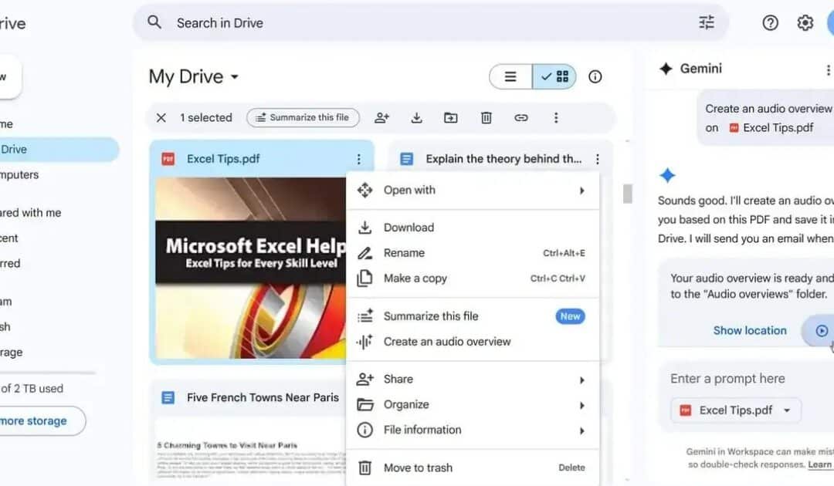
Task: Open advanced search filter options icon
Action: click(x=707, y=22)
